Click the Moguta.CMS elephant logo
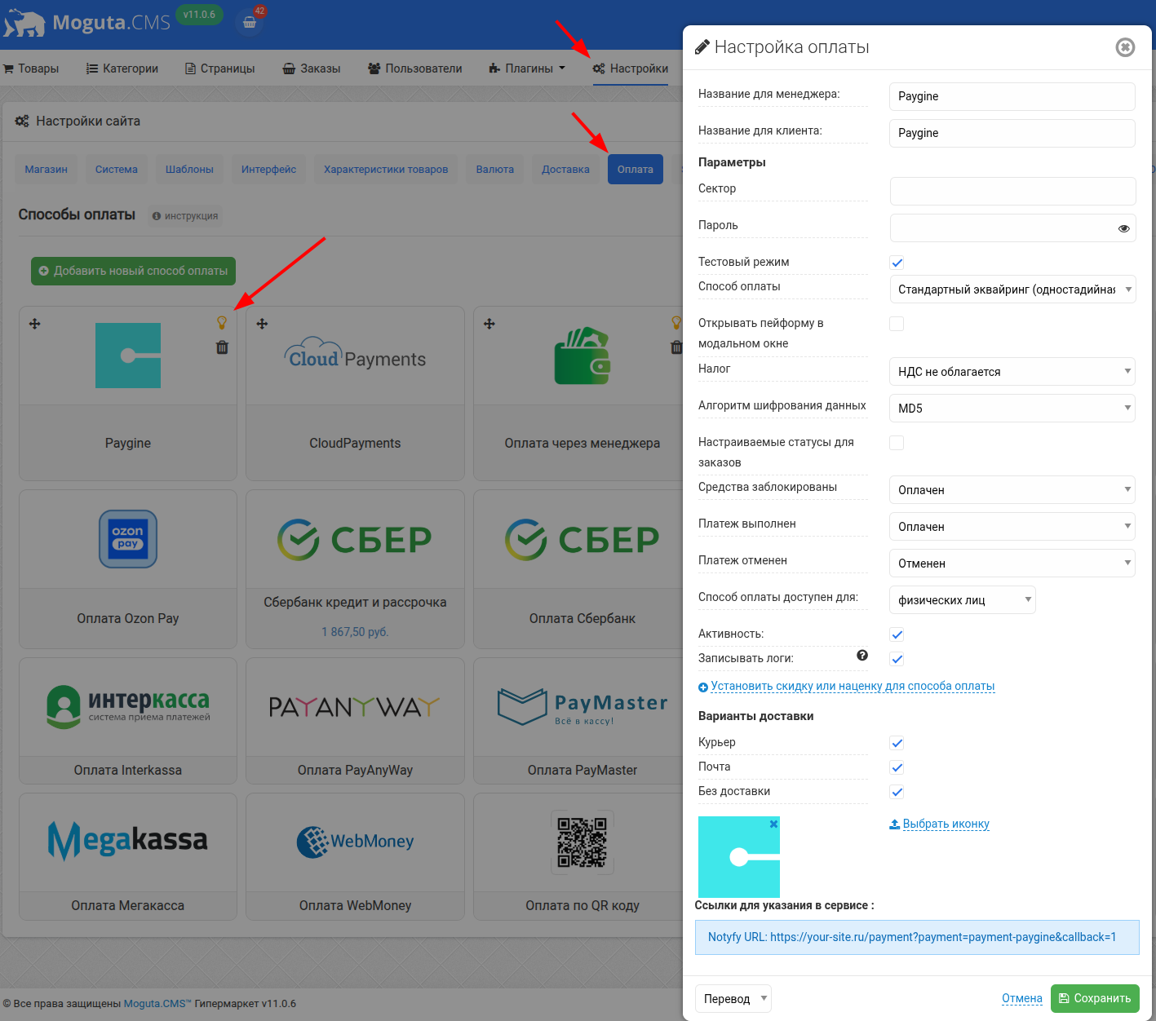This screenshot has width=1156, height=1021. [x=24, y=21]
